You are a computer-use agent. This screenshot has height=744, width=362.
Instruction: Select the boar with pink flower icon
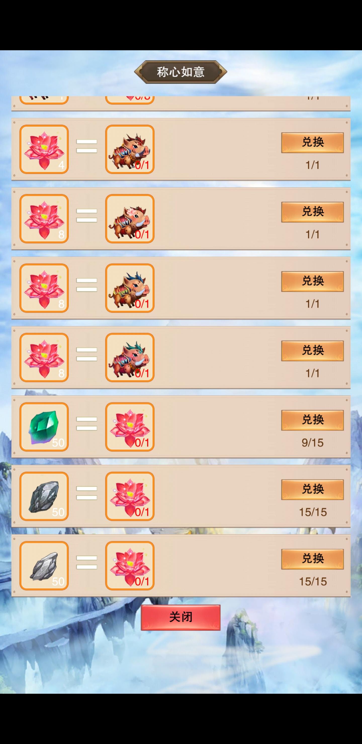[x=130, y=219]
